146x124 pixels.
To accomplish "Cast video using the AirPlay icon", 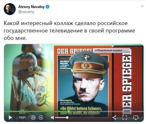I will click(136, 118).
